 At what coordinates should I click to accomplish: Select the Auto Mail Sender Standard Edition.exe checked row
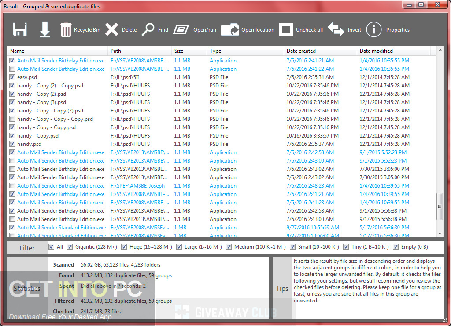[x=222, y=227]
